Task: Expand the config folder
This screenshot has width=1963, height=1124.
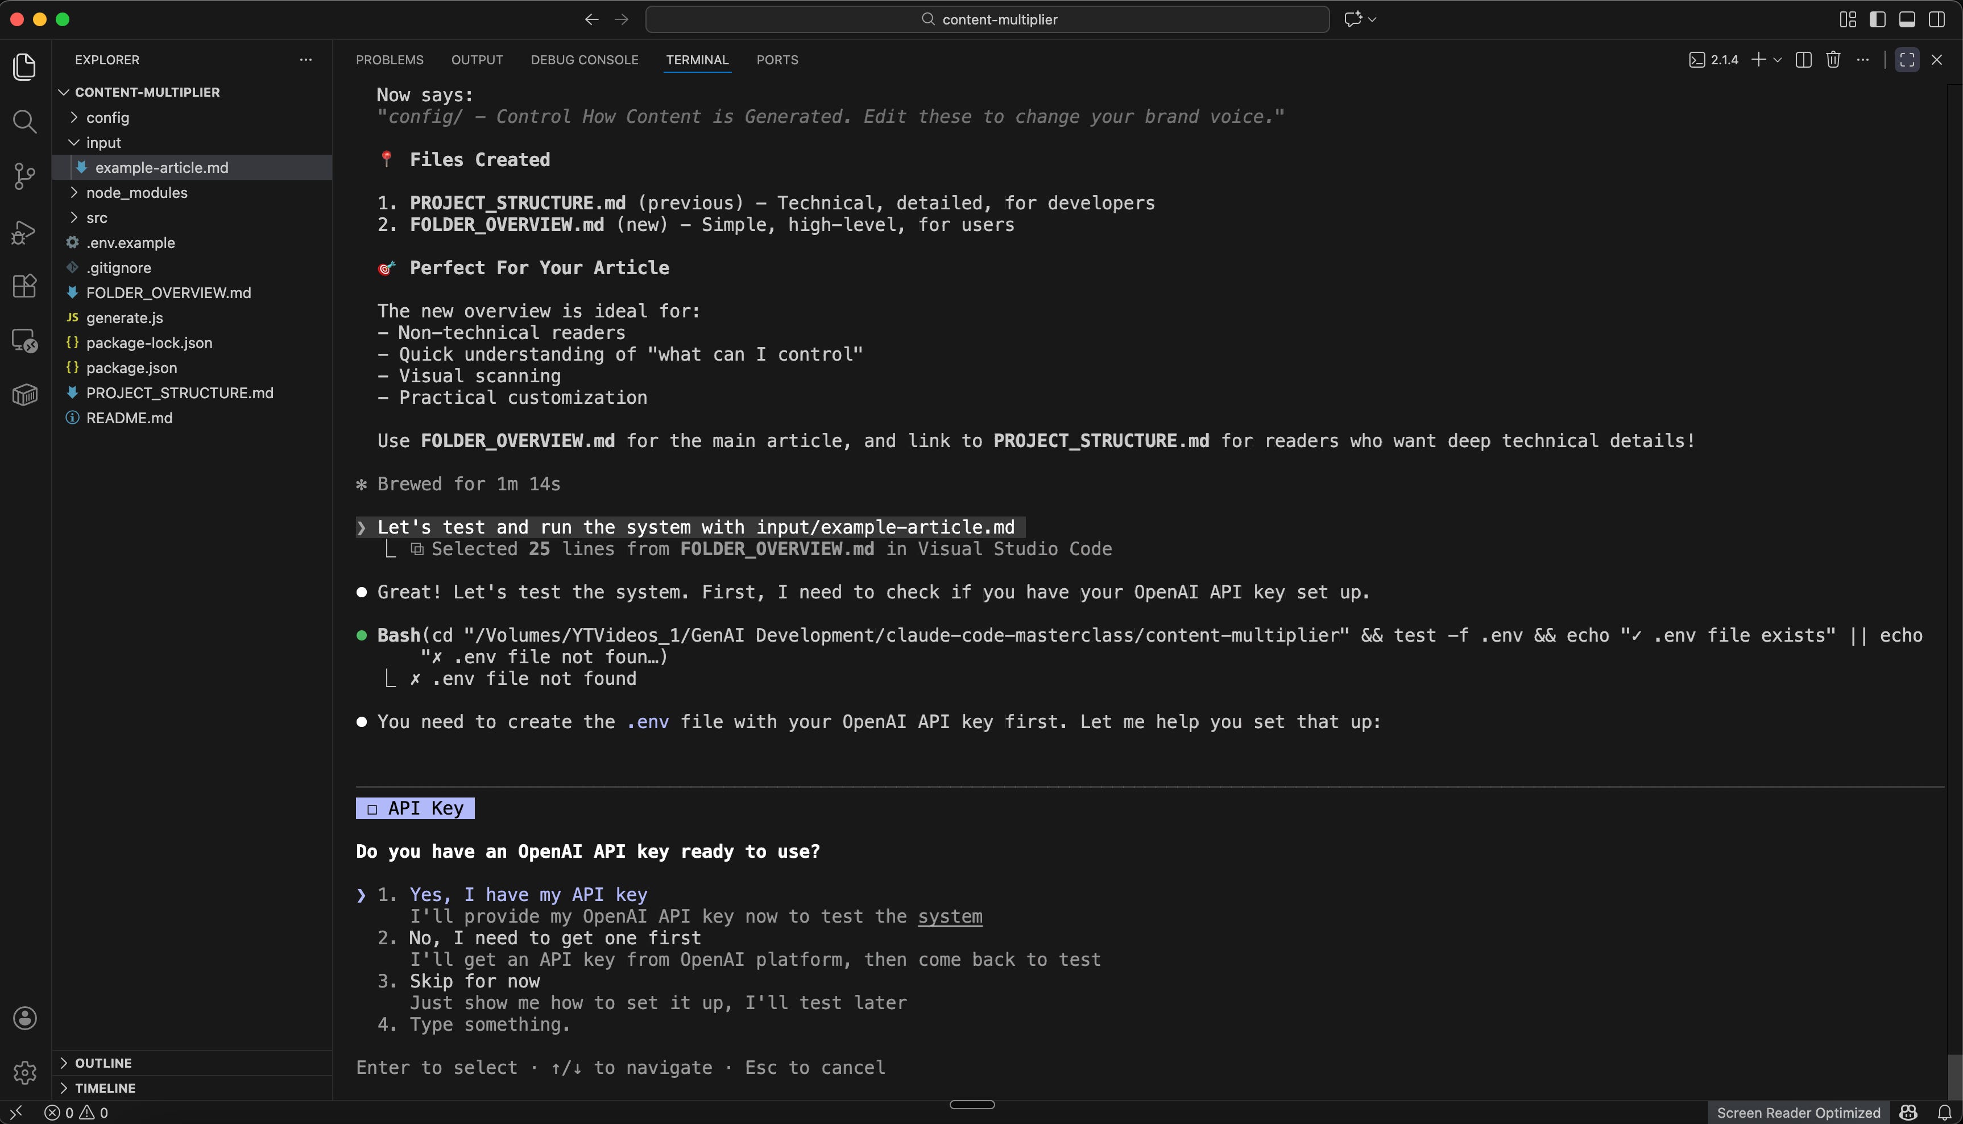Action: 107,117
